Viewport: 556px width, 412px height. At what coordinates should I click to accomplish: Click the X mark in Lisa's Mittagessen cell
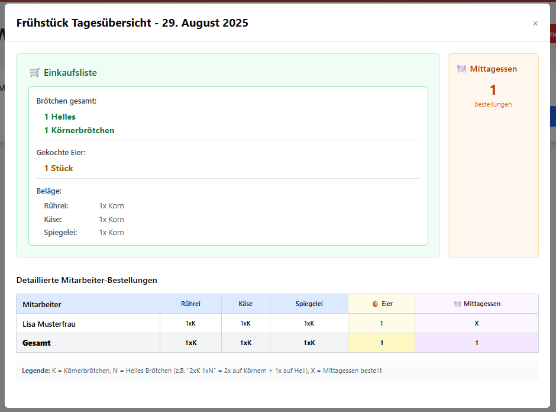click(x=476, y=323)
